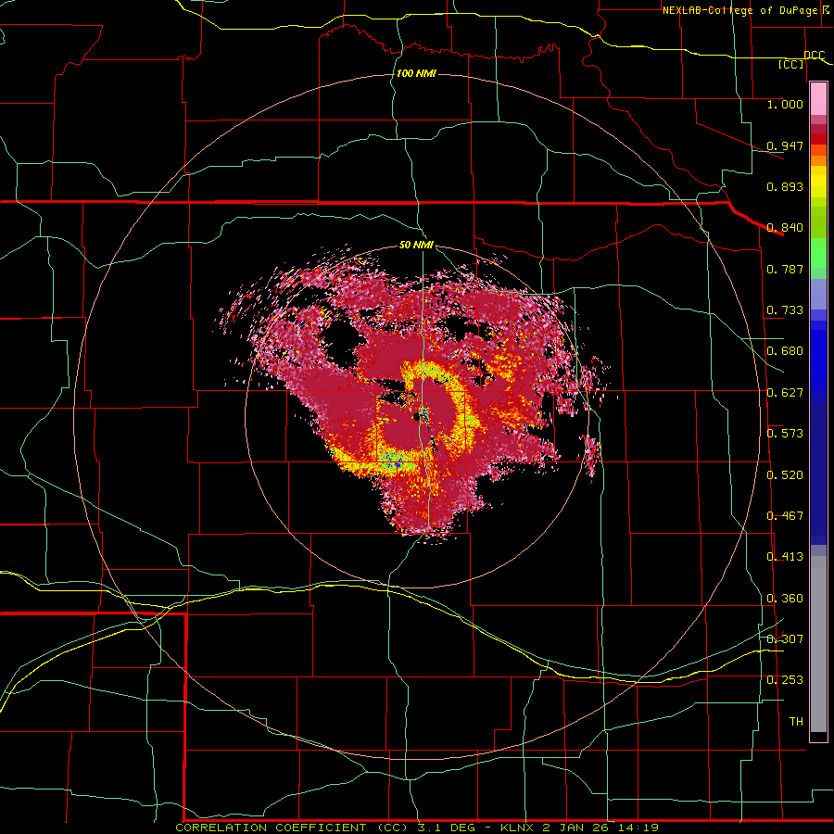Click the [CC] label above the color bar
The height and width of the screenshot is (834, 834).
click(791, 64)
